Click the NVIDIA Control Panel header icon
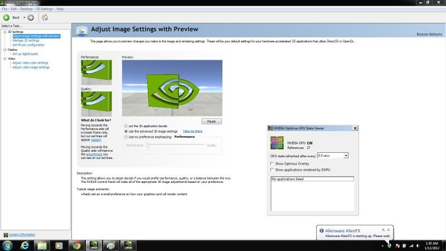Image resolution: width=446 pixels, height=251 pixels. pyautogui.click(x=82, y=31)
